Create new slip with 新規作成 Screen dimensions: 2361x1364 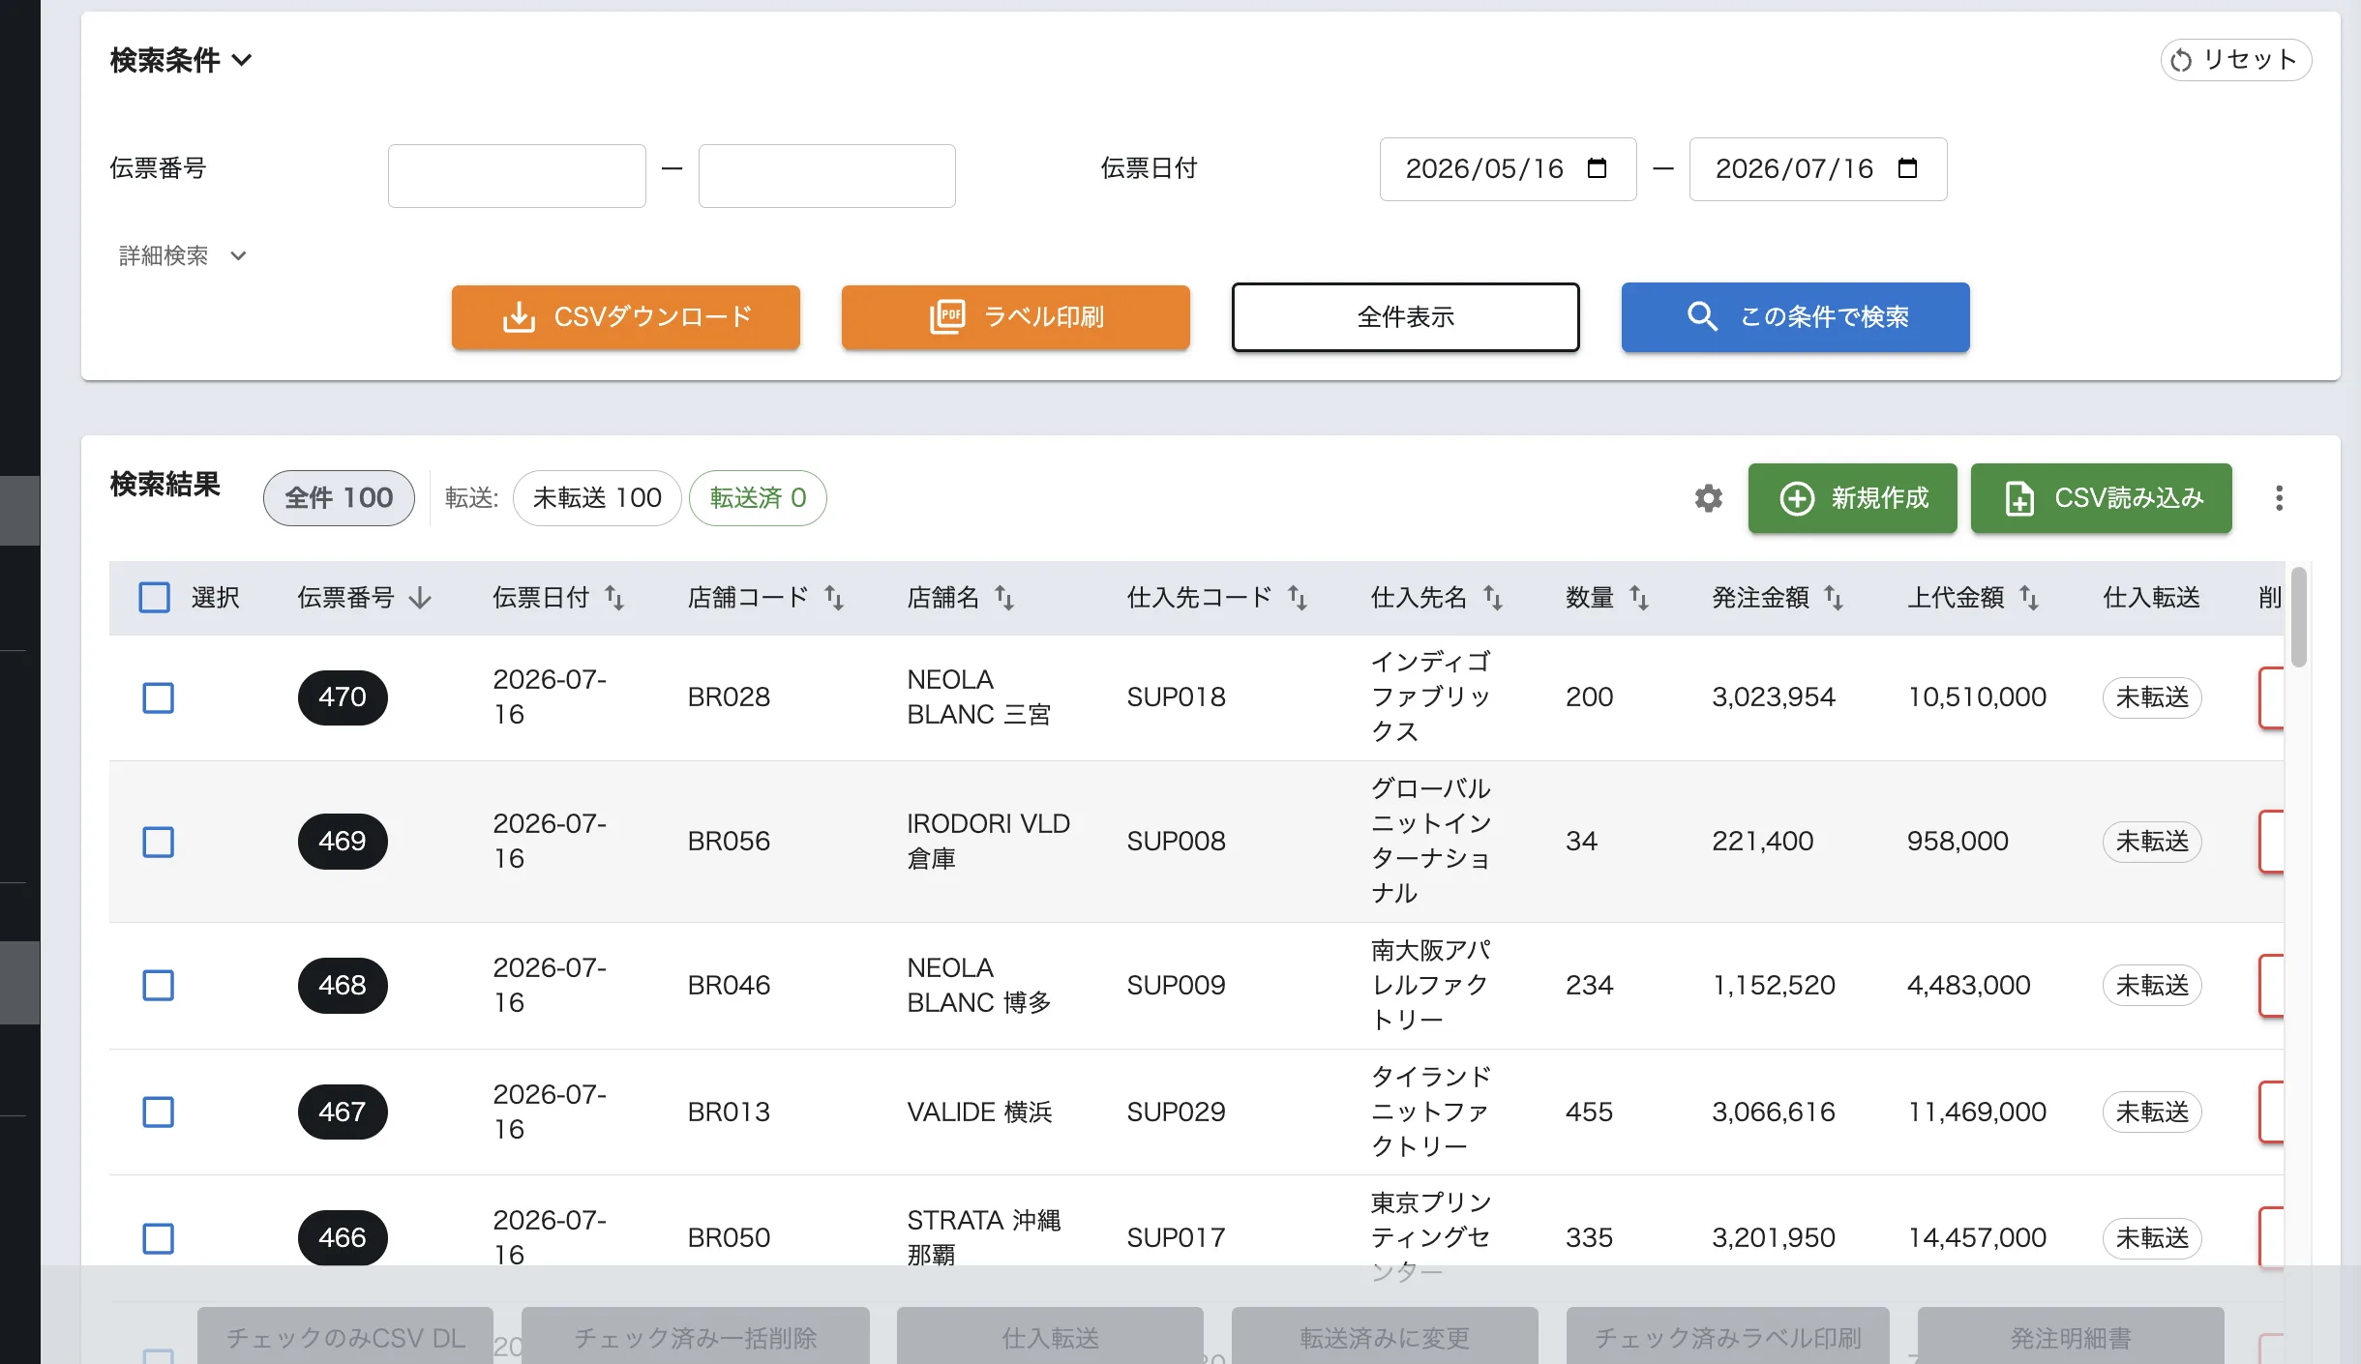1853,498
